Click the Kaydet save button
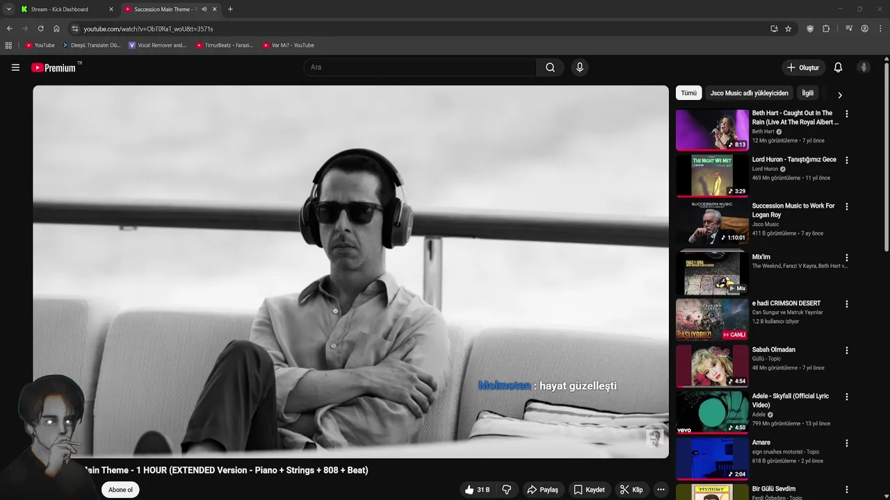Viewport: 890px width, 500px height. tap(589, 490)
